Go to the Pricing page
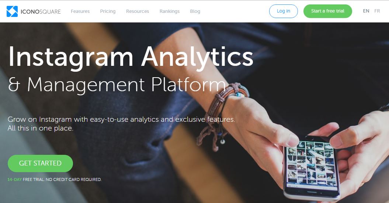 (x=108, y=11)
